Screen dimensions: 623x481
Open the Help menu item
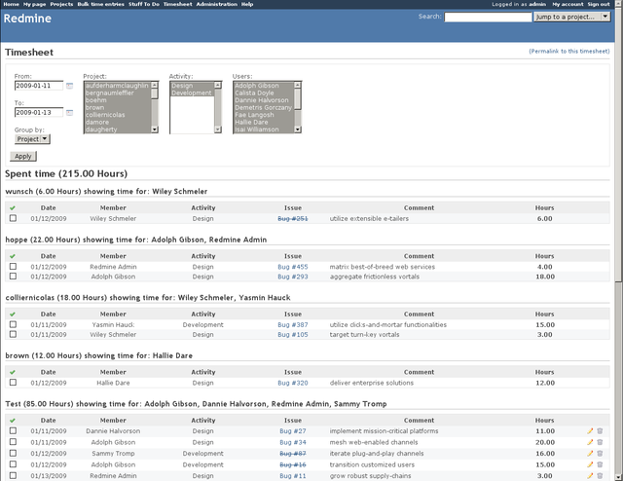click(247, 4)
